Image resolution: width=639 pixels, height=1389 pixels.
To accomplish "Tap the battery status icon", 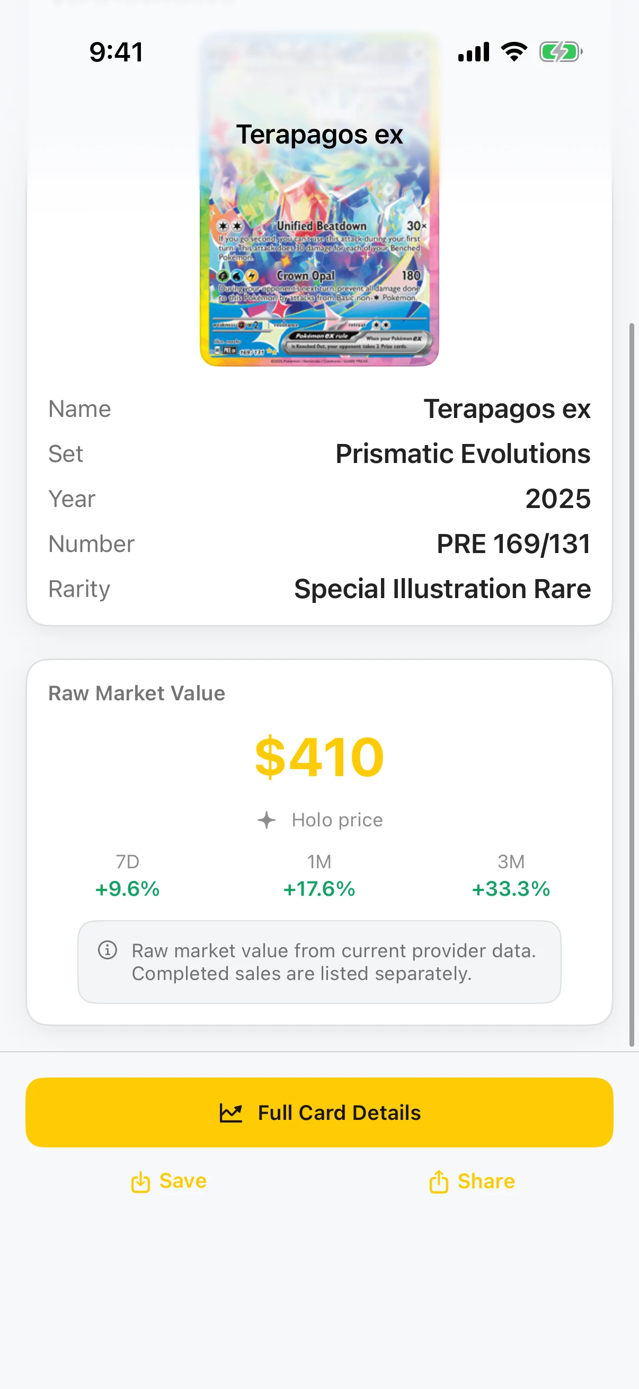I will click(560, 52).
